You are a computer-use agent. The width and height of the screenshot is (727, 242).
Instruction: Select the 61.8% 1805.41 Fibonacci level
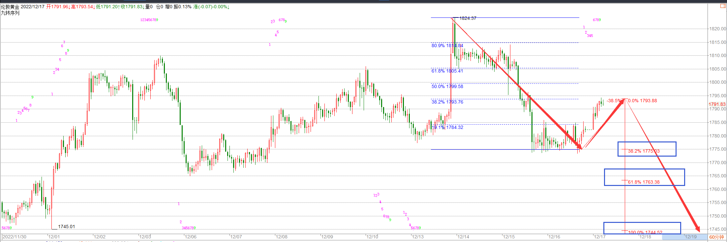pos(447,71)
